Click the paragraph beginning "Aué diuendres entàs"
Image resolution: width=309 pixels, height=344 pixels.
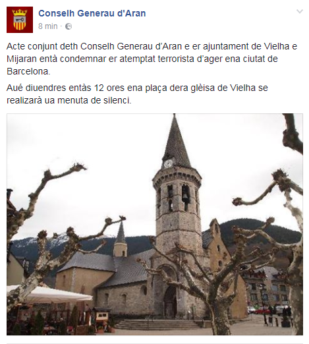(x=137, y=94)
